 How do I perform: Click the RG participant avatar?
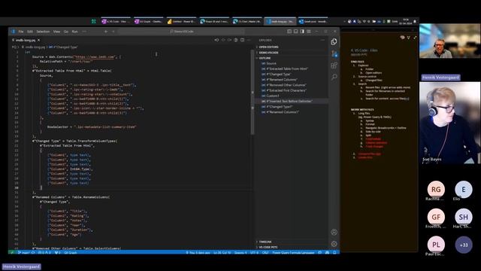click(436, 190)
